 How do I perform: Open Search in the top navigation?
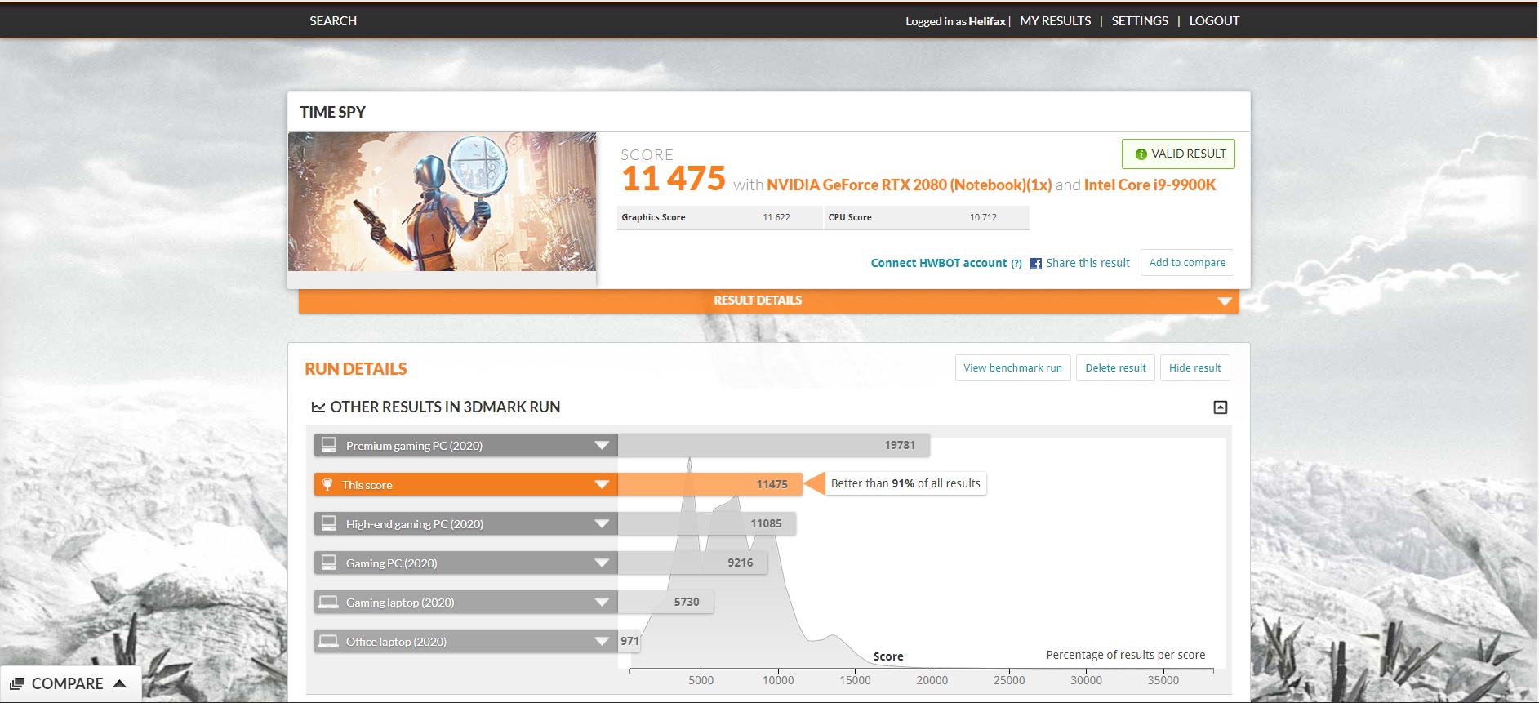click(333, 21)
